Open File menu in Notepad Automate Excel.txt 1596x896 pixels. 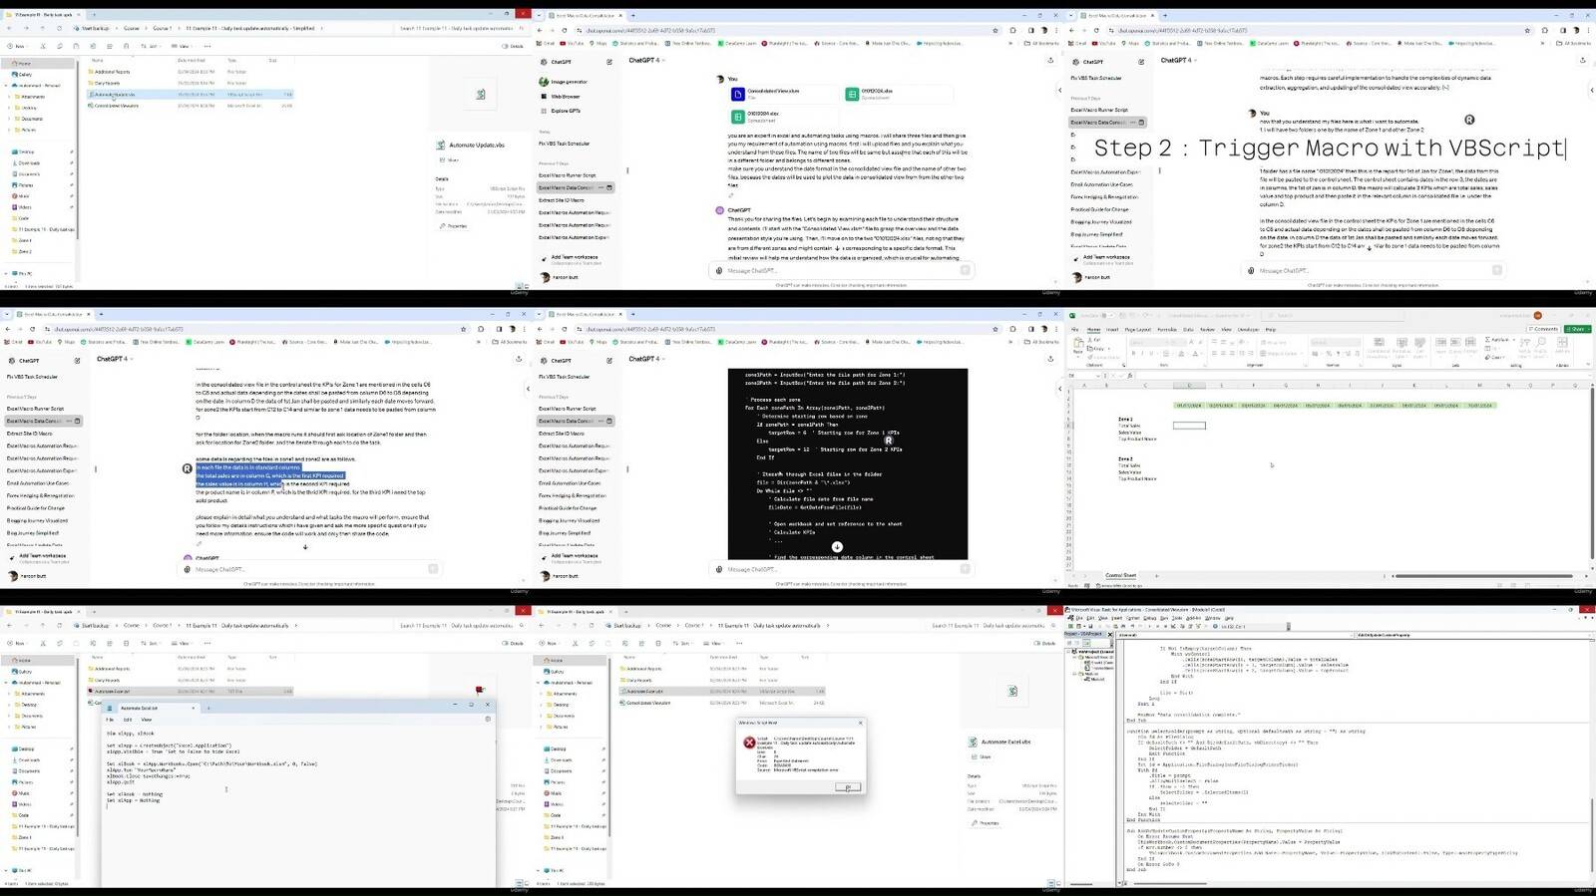[x=111, y=720]
